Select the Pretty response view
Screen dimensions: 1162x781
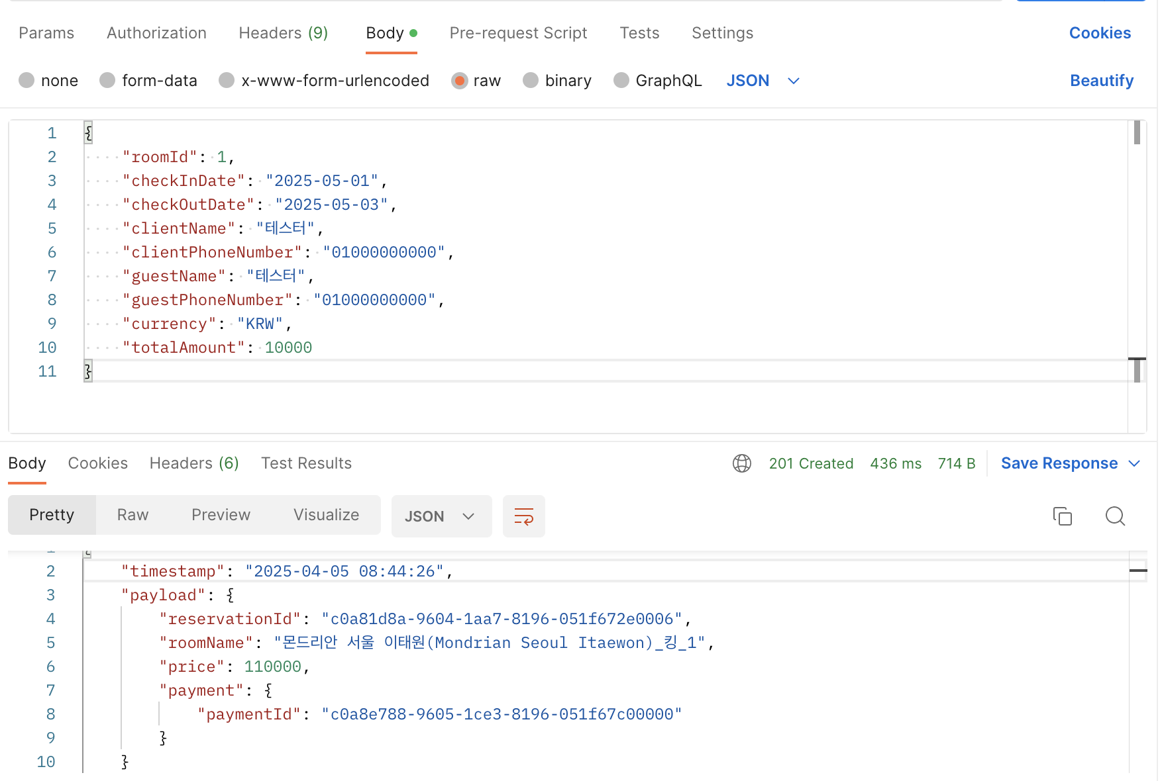click(52, 515)
